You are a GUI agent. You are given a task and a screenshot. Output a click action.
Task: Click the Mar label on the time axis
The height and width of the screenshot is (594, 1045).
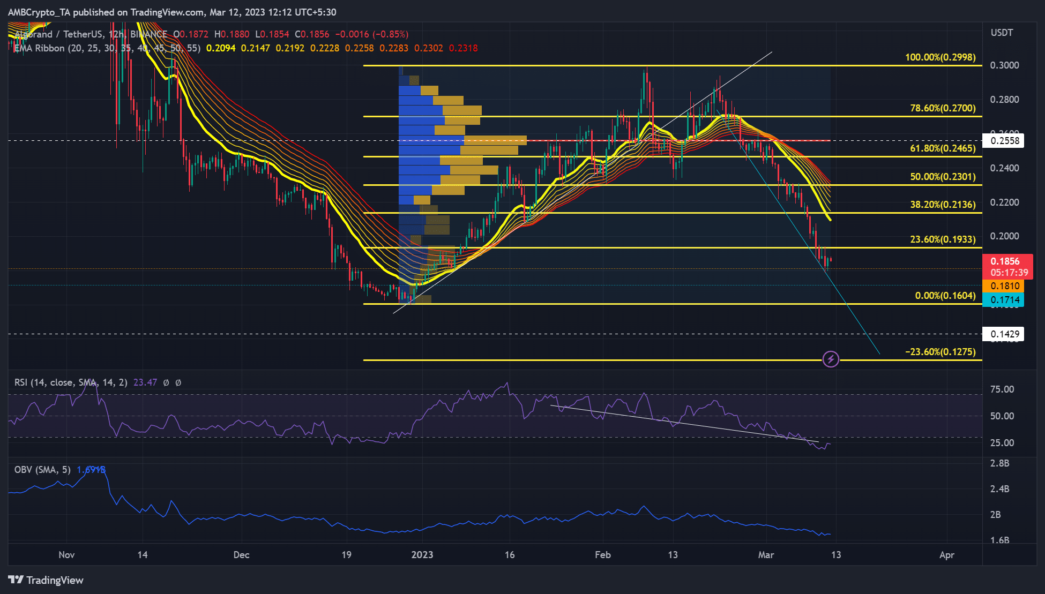(x=766, y=555)
